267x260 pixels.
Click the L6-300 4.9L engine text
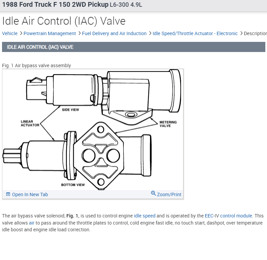coord(126,5)
